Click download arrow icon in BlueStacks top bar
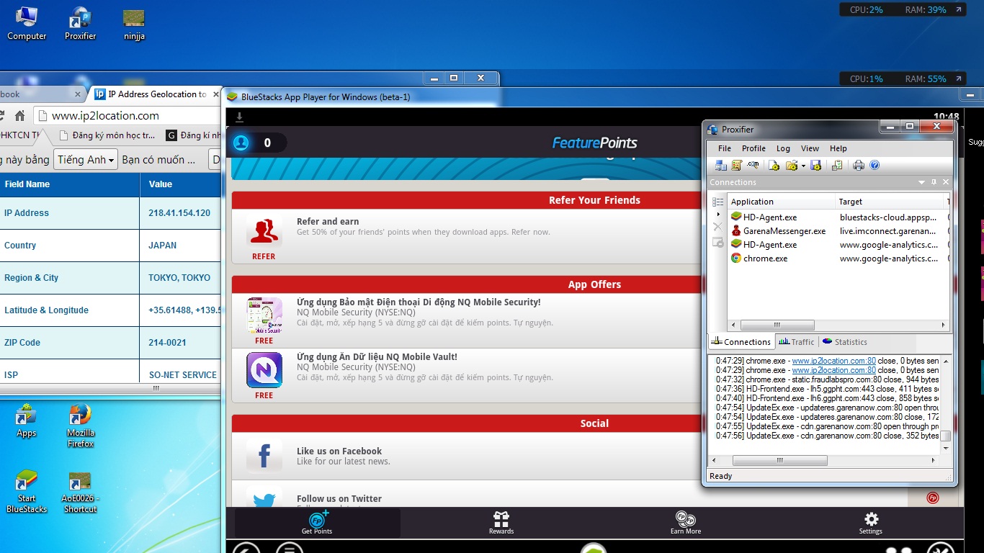The image size is (984, 553). pyautogui.click(x=240, y=117)
